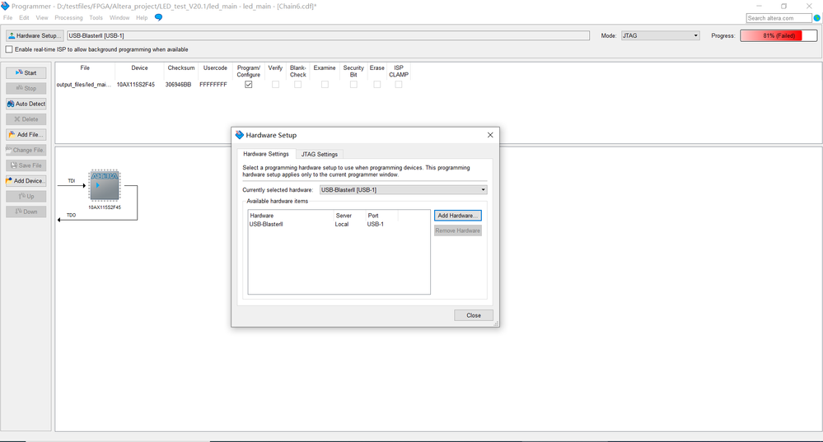Open the Add File dialog
The width and height of the screenshot is (823, 442).
click(x=26, y=135)
